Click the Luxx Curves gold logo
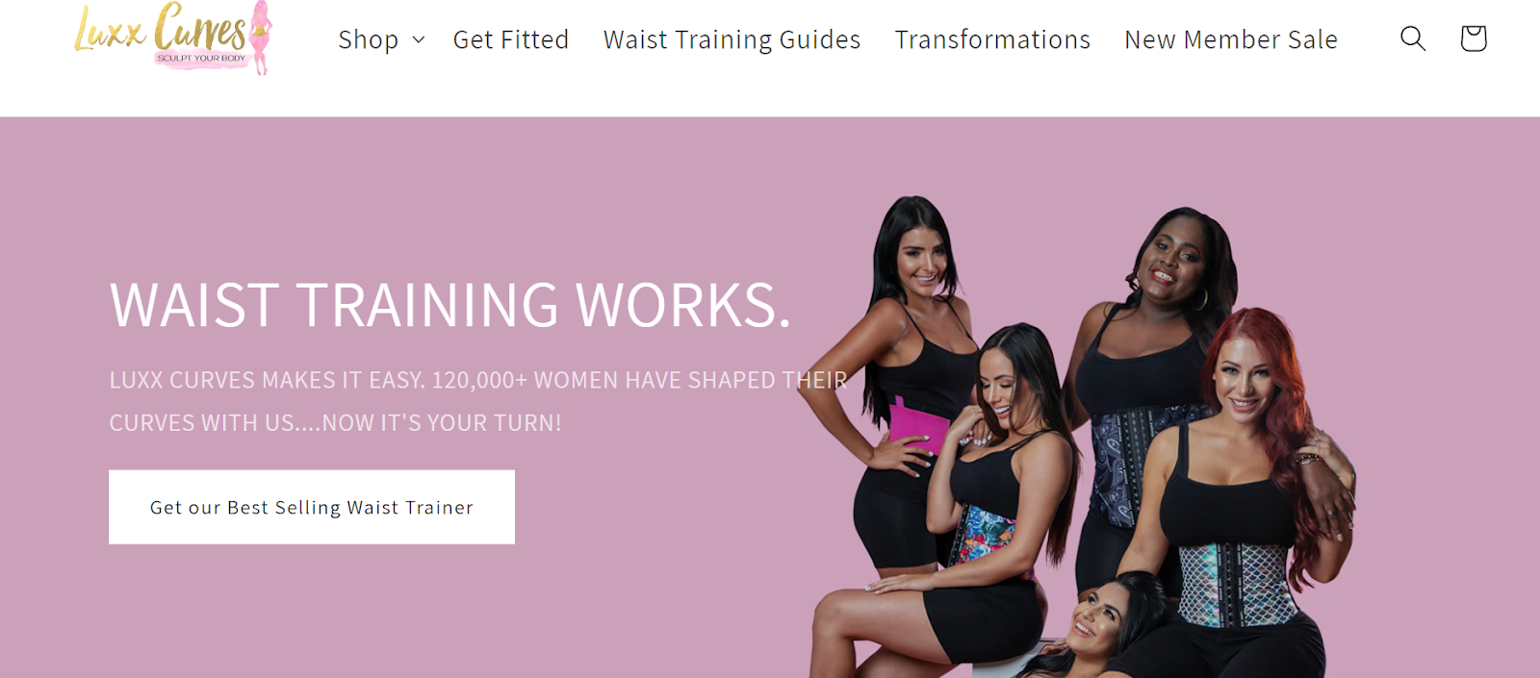The width and height of the screenshot is (1540, 678). click(173, 38)
